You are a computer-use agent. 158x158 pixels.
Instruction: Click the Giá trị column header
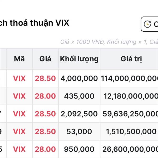click(131, 59)
